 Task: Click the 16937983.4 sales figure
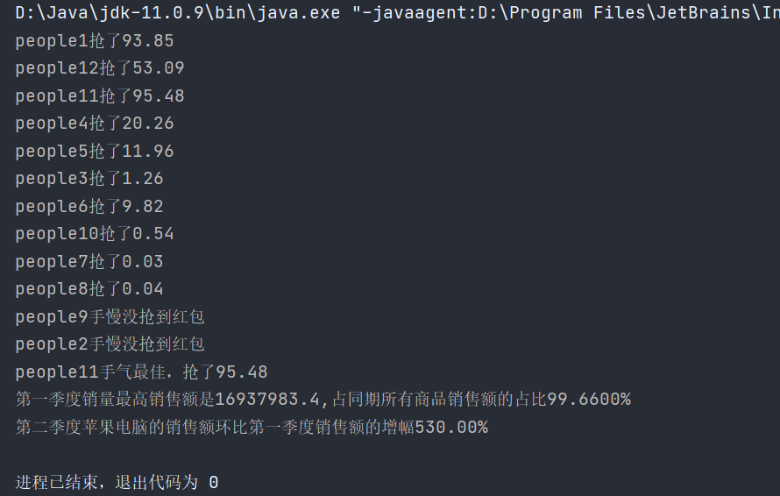tap(267, 400)
